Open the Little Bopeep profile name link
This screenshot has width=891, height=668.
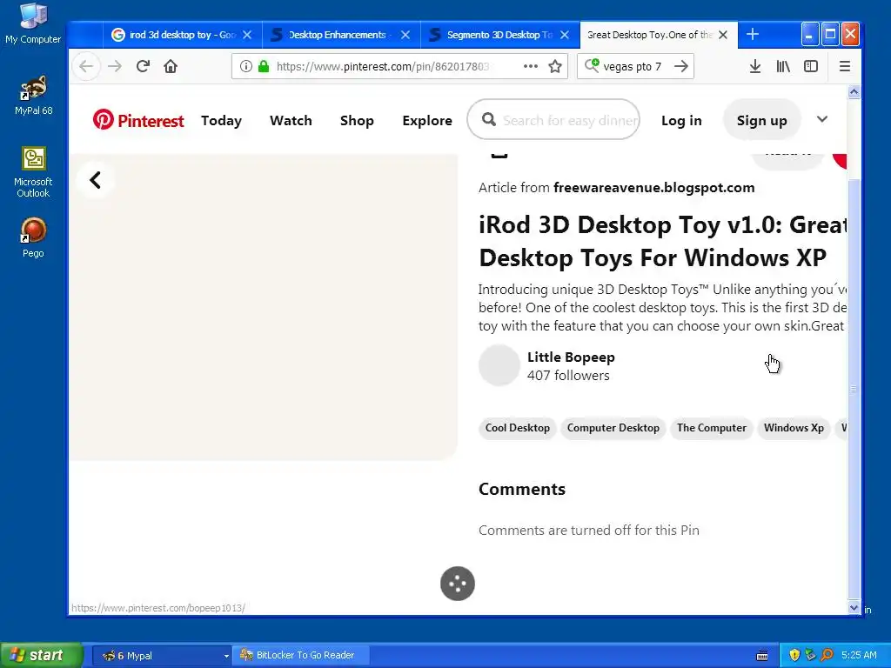click(x=571, y=357)
